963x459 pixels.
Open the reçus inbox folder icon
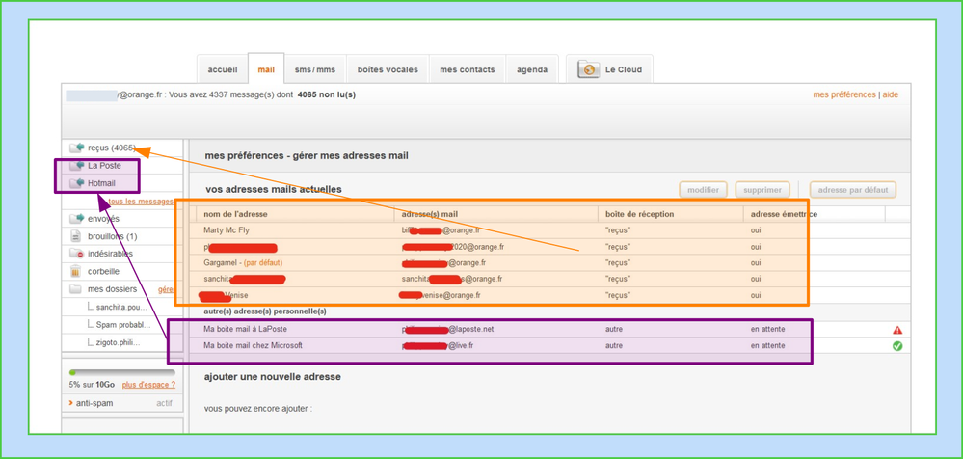[76, 148]
